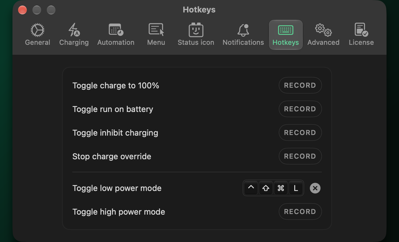Click the L key in shortcut

296,188
